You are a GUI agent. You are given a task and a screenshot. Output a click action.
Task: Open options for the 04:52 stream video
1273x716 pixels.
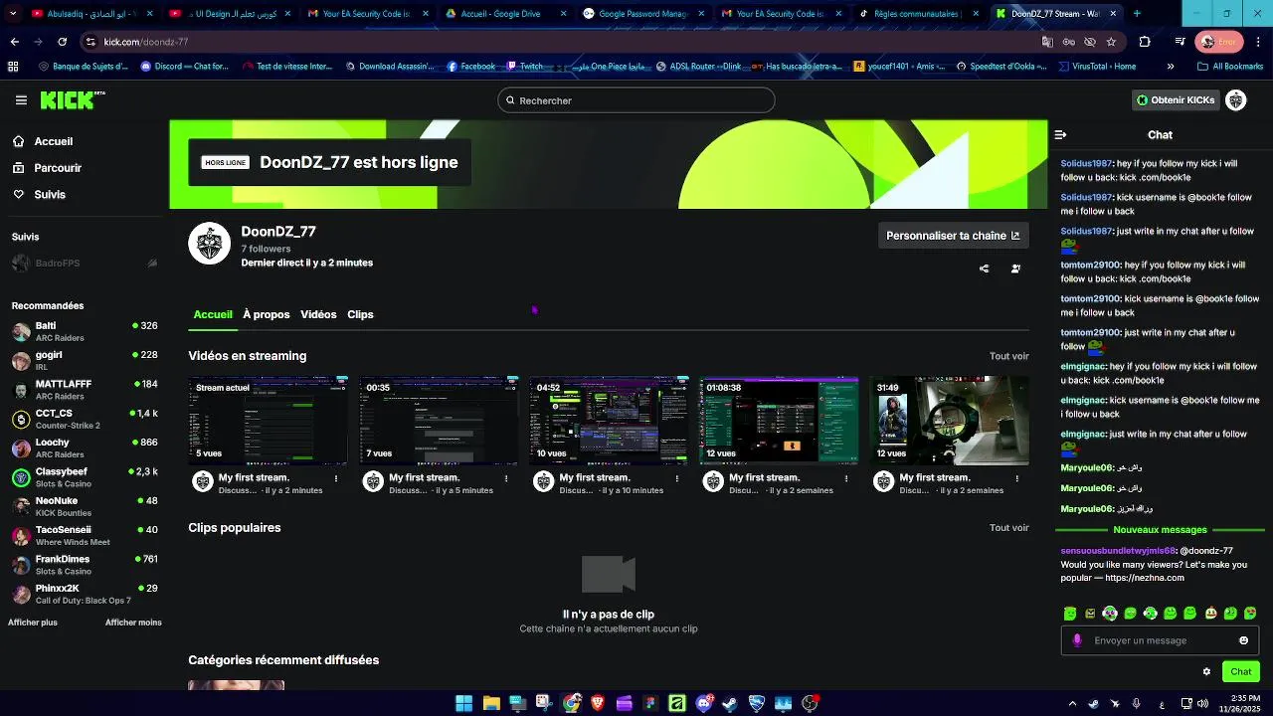(x=676, y=478)
